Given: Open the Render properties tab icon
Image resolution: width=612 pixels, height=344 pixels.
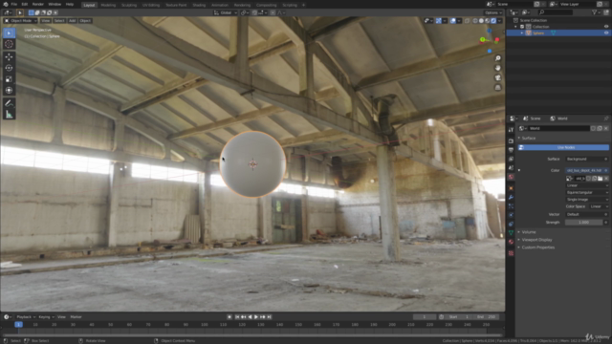Looking at the screenshot, I should point(511,140).
